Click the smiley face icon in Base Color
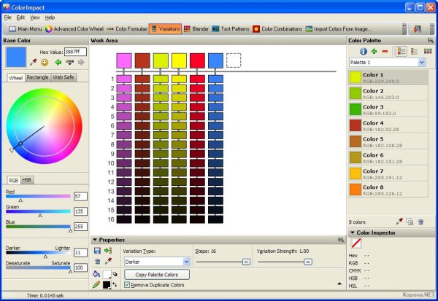The image size is (438, 301). 45,63
